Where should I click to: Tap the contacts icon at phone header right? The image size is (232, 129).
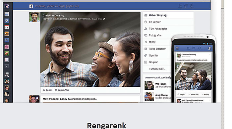(210, 48)
